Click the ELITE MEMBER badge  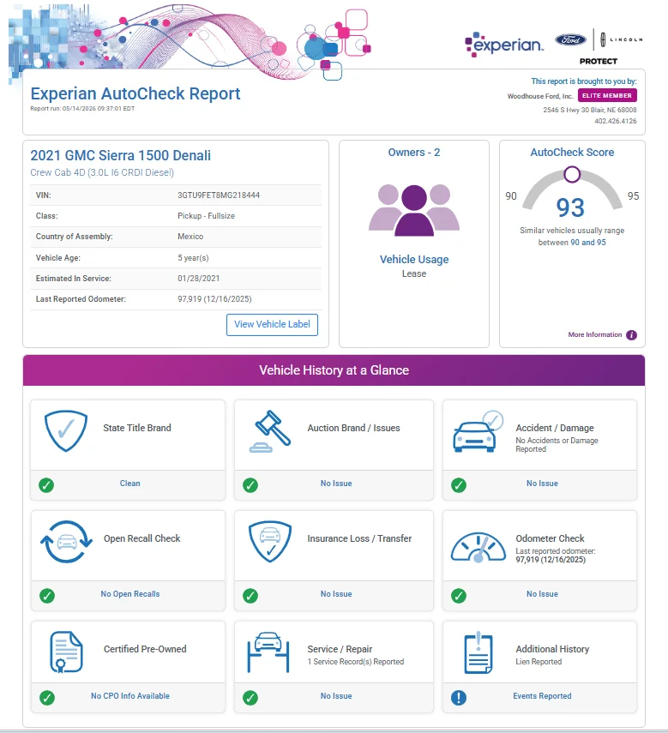click(x=607, y=95)
